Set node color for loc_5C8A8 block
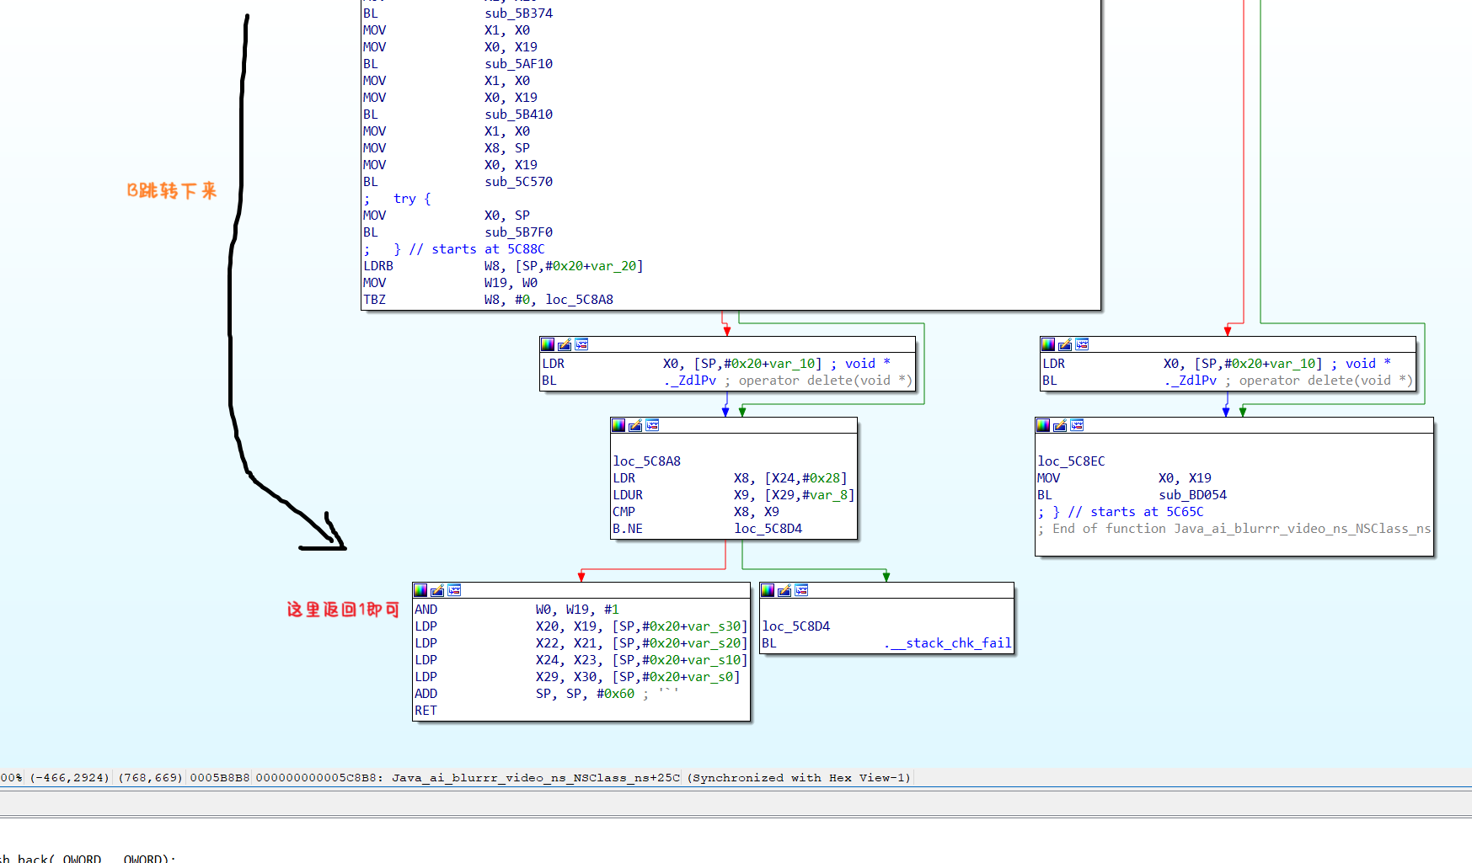The height and width of the screenshot is (863, 1472). coord(618,425)
